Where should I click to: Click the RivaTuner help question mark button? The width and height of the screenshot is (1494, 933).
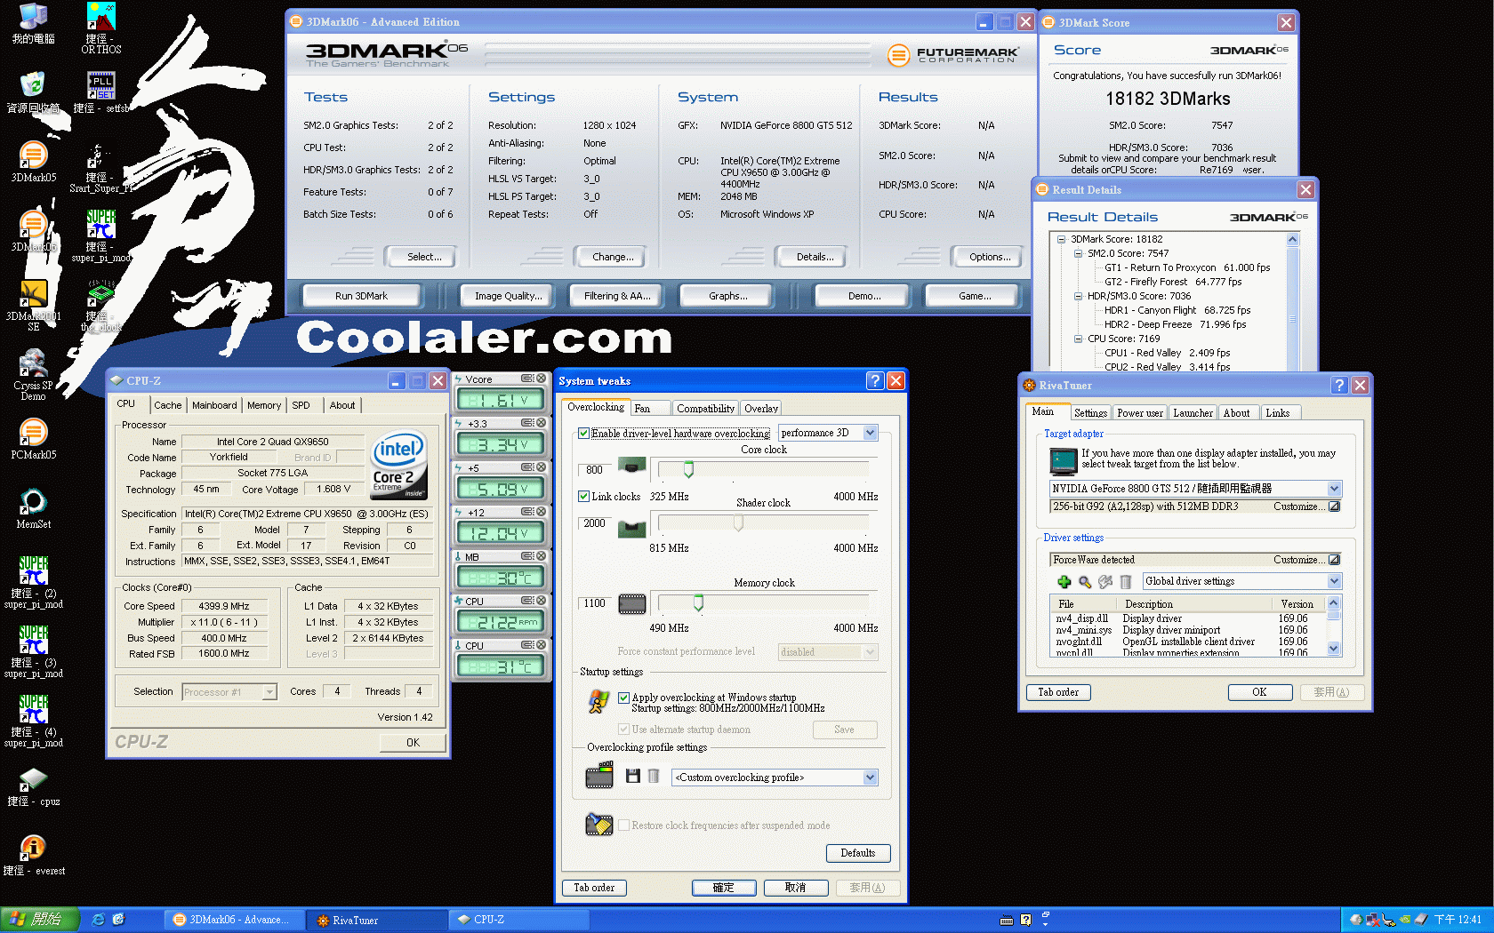tap(1339, 385)
